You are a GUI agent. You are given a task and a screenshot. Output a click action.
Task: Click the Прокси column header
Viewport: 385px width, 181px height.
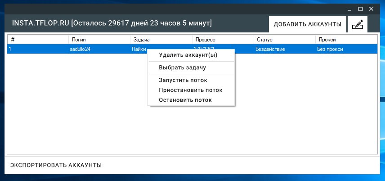click(x=346, y=40)
